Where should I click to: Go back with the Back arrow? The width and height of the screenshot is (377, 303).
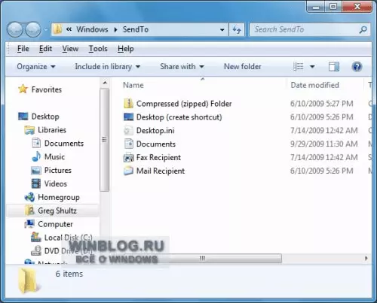point(15,30)
